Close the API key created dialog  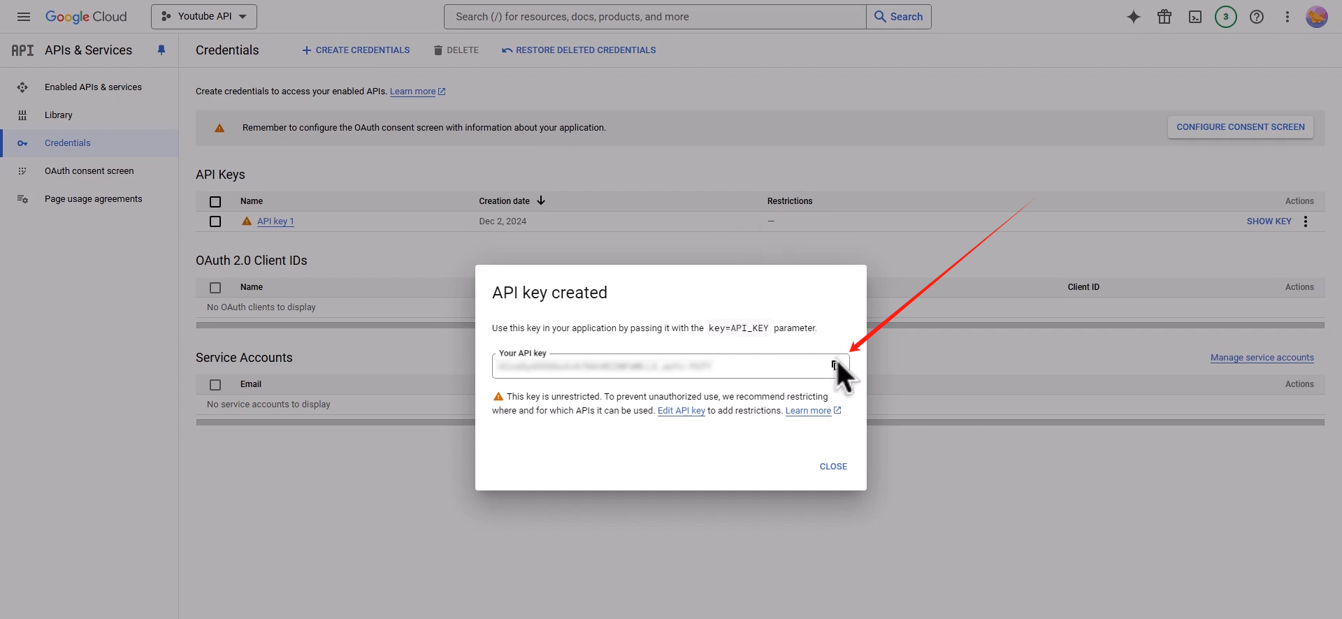coord(832,467)
